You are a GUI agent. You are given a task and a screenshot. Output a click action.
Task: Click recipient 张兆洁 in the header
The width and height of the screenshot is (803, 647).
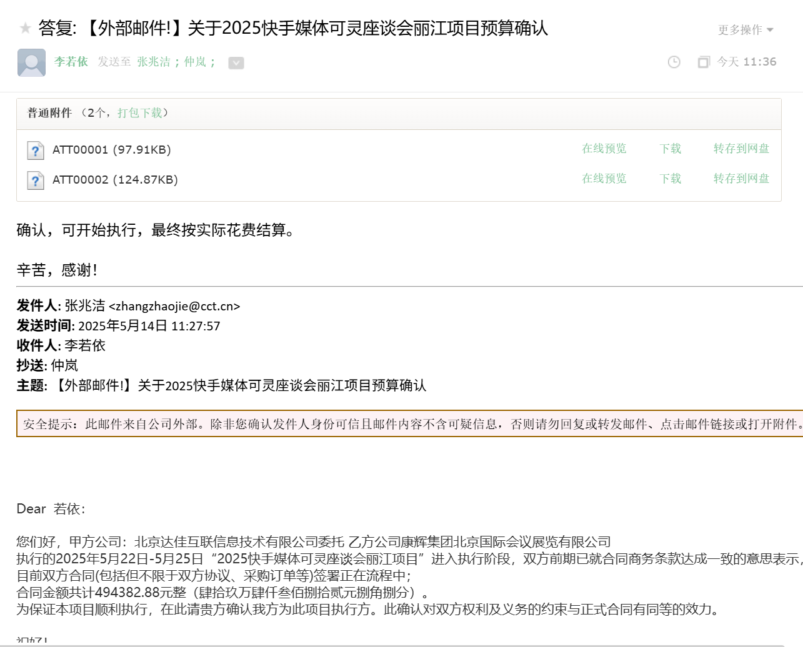[x=154, y=62]
